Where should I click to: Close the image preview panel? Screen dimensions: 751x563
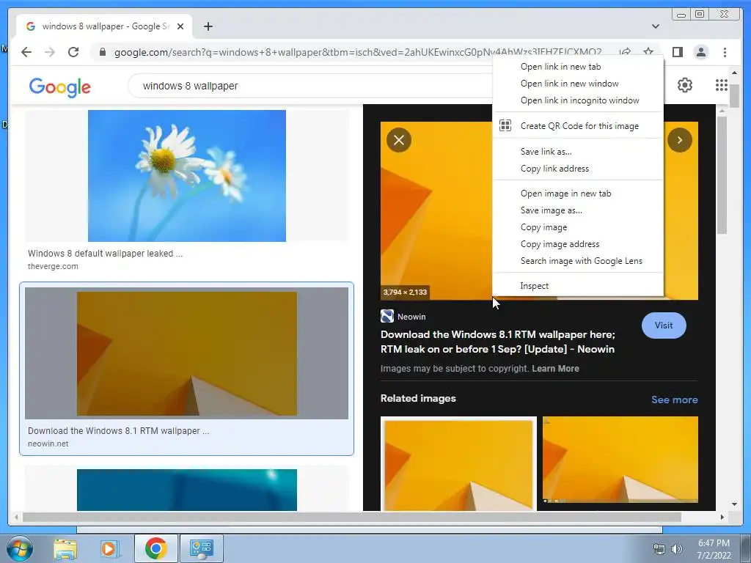(x=399, y=140)
